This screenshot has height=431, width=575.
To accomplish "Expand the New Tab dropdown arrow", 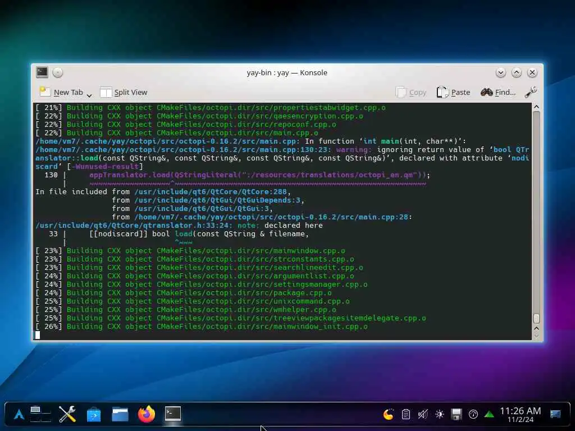I will point(89,95).
